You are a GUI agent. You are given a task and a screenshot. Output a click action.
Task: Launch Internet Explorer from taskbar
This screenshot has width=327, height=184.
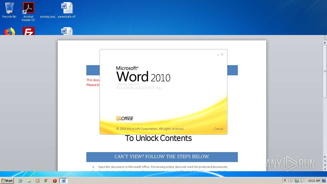tap(20, 181)
